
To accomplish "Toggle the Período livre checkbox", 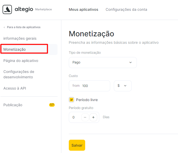I will click(x=71, y=100).
